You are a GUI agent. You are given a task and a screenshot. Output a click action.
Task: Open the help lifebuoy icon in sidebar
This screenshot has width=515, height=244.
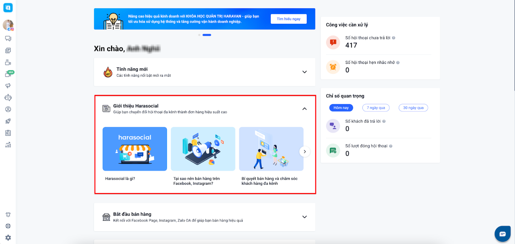pos(8,226)
